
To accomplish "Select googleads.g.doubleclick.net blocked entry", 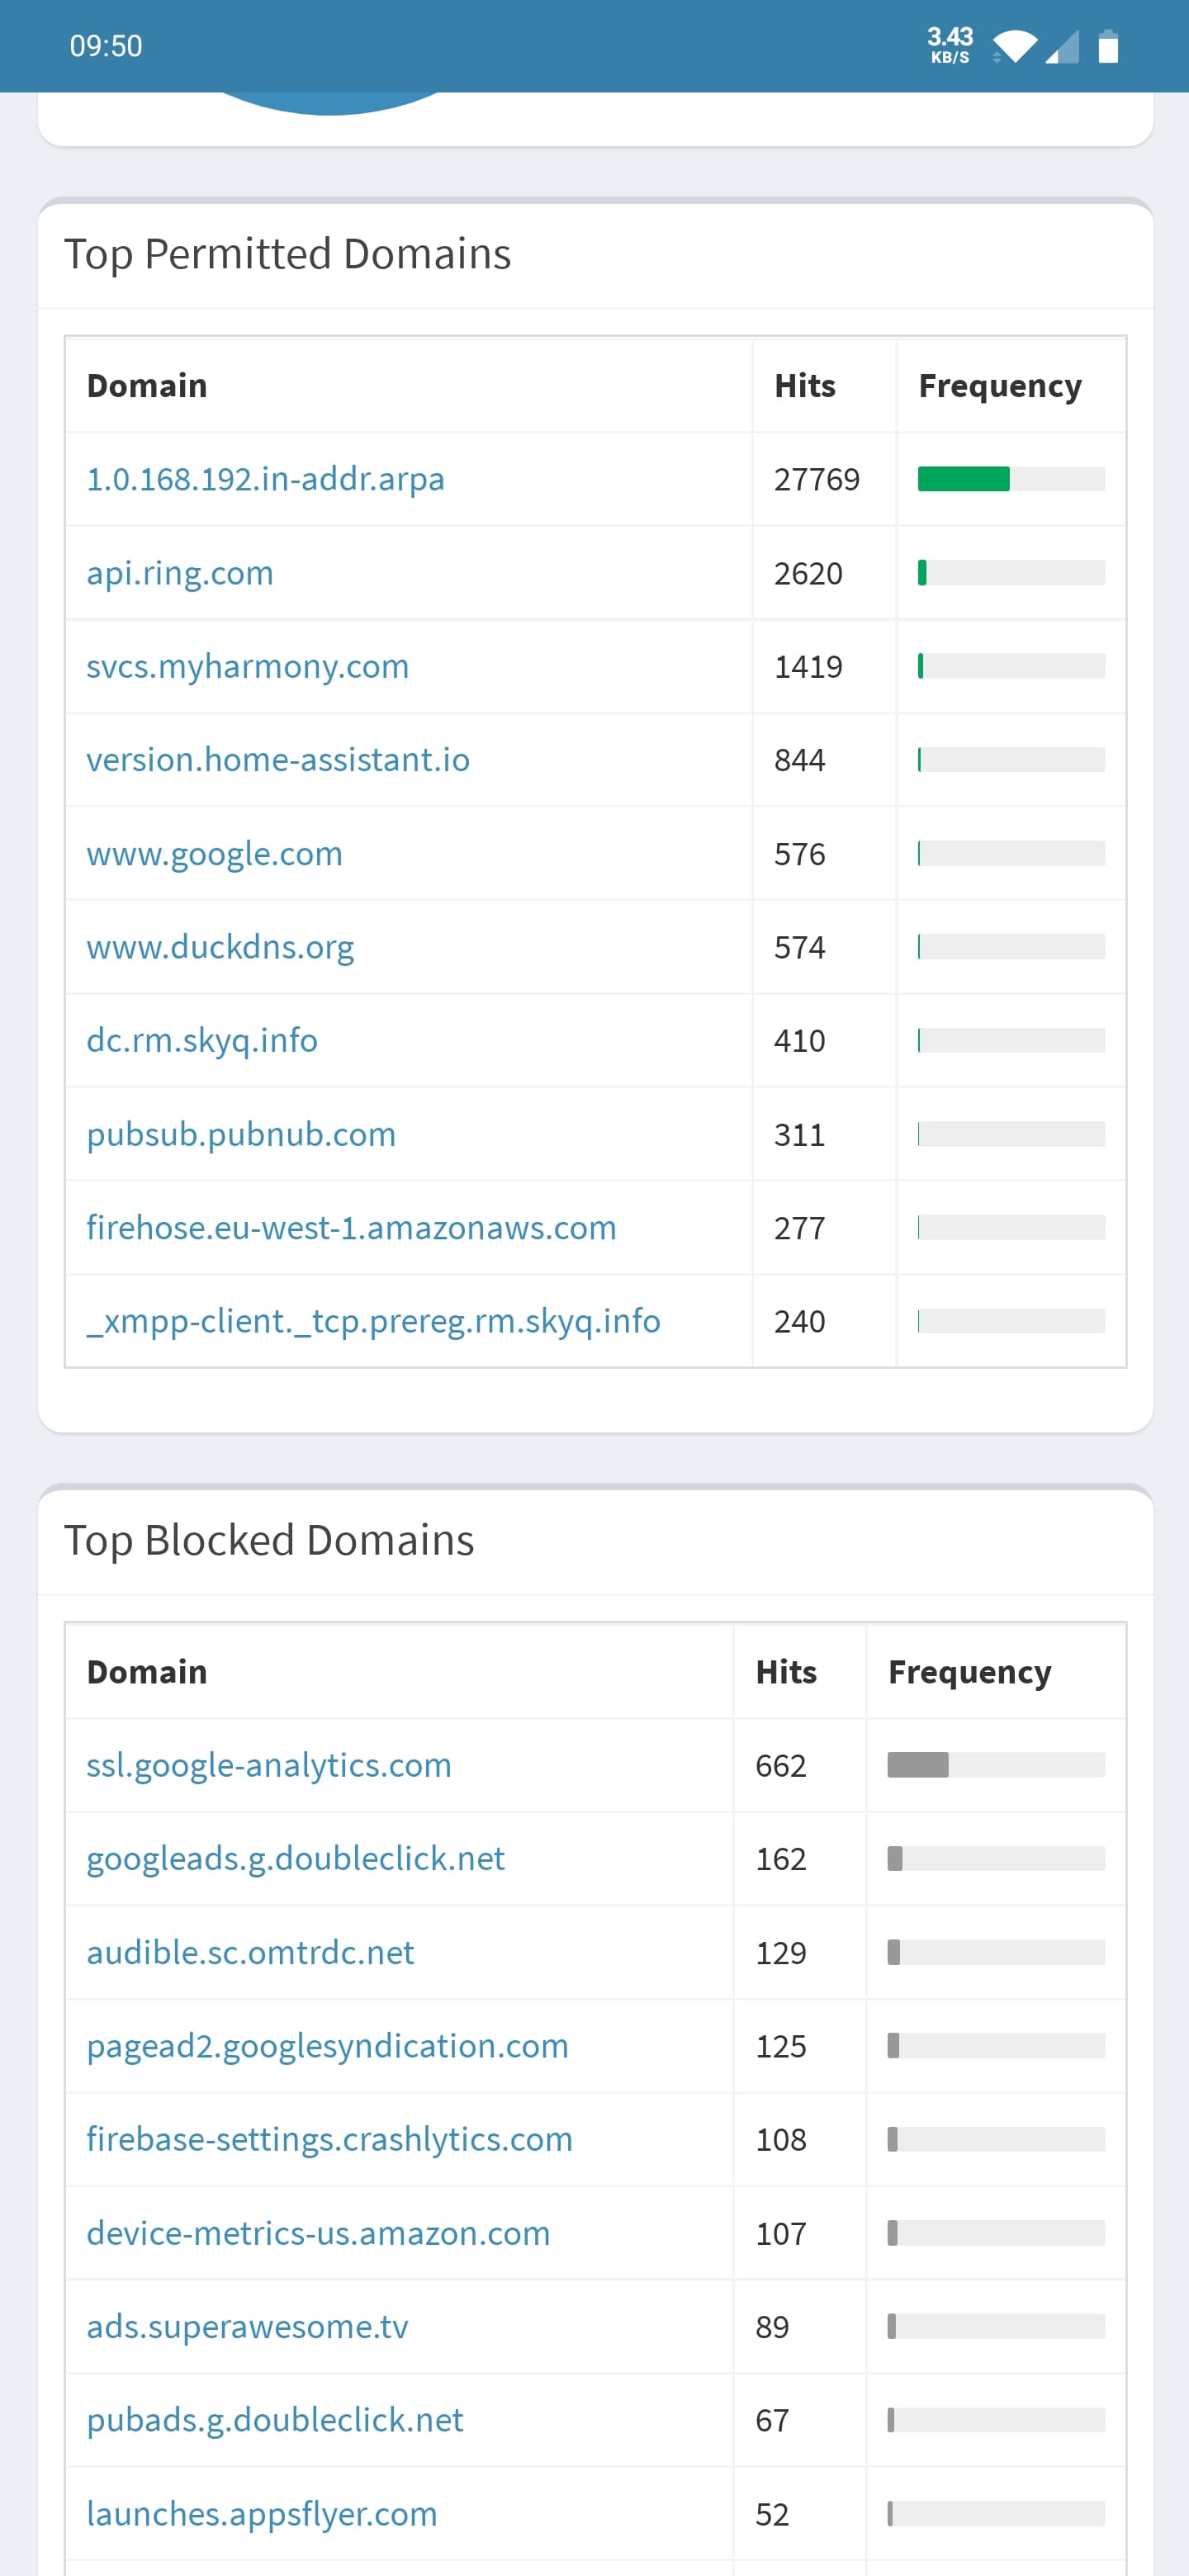I will [x=296, y=1858].
